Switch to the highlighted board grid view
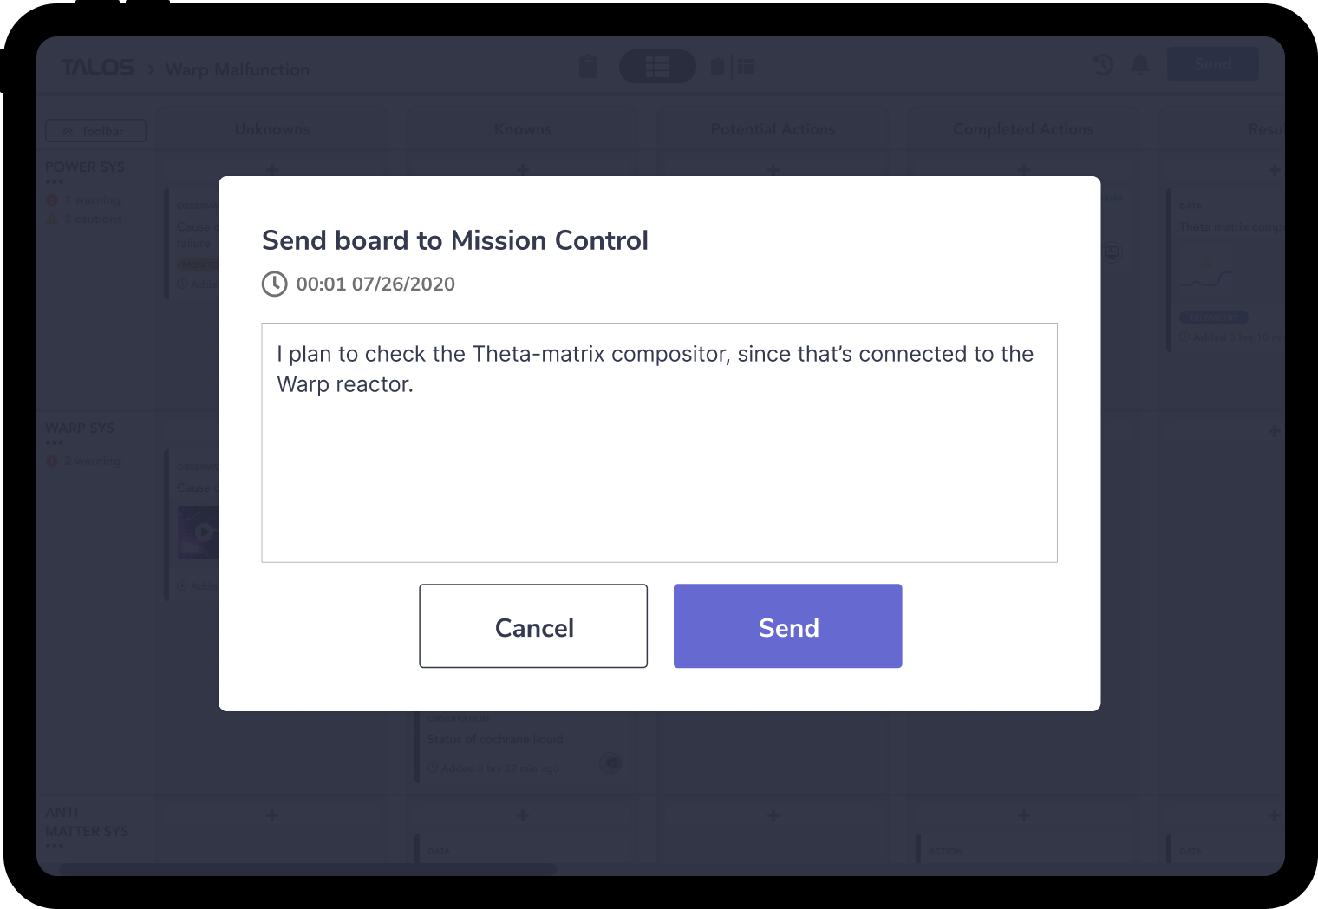The image size is (1318, 909). 657,67
